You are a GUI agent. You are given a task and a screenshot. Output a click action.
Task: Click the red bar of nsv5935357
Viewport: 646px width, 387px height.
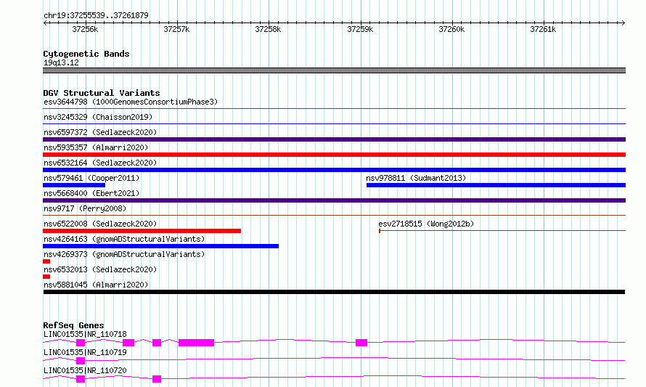(x=334, y=155)
